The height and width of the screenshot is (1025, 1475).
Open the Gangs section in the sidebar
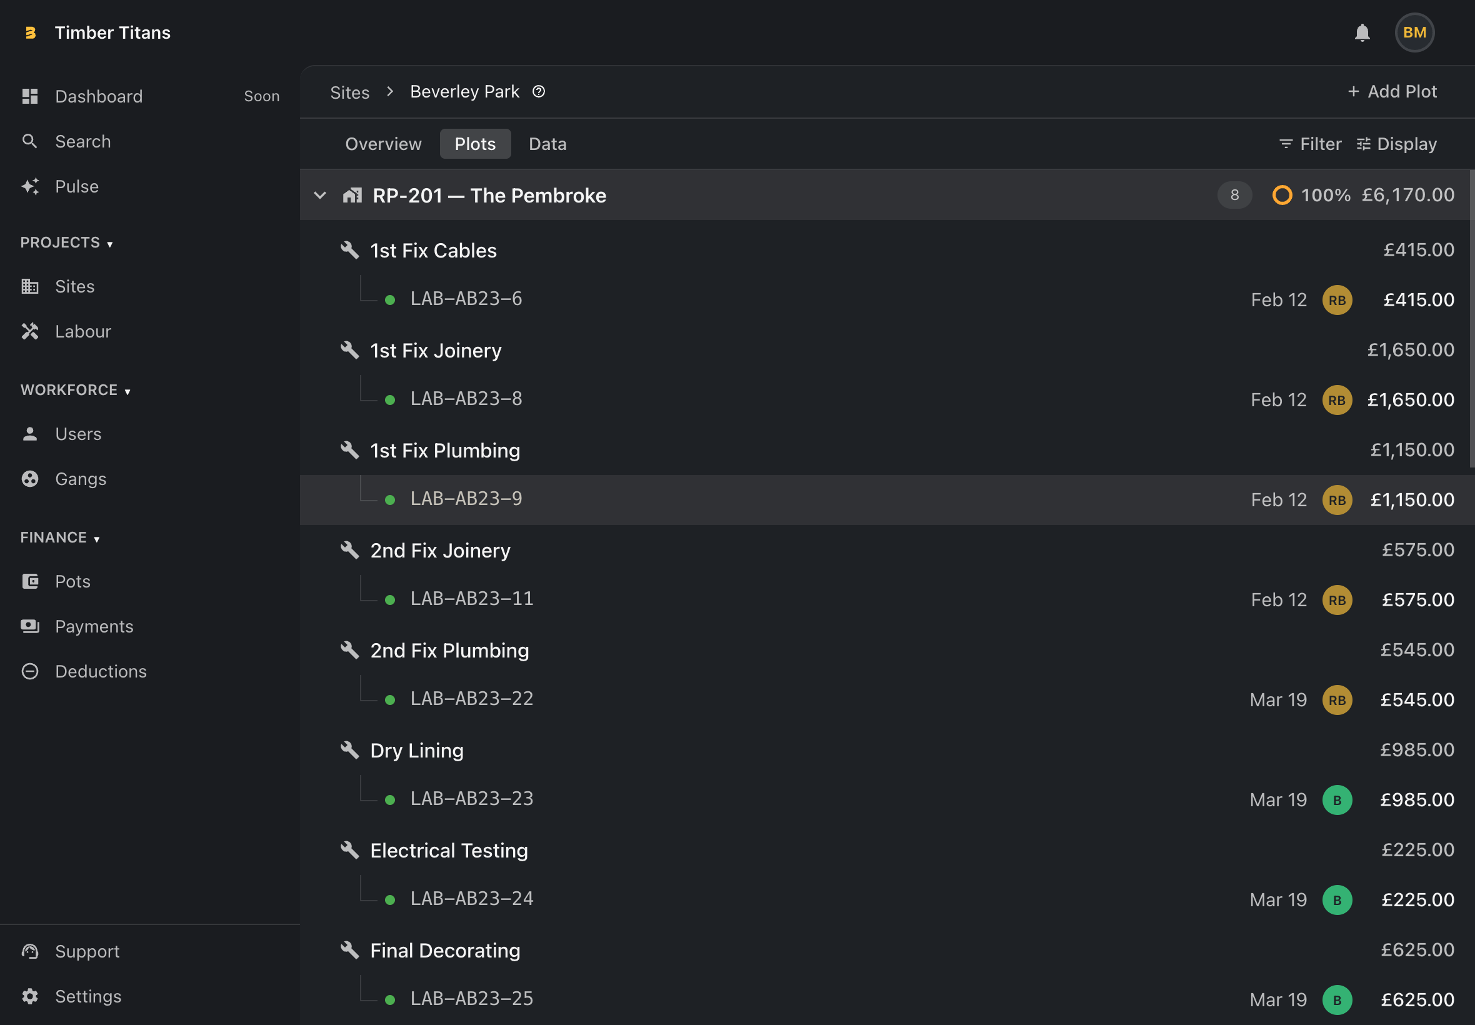coord(80,479)
